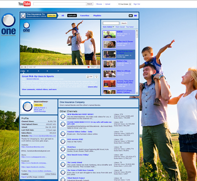Click channel icon beside NEW Rhett&Link EVERY WEEK

click(63, 116)
